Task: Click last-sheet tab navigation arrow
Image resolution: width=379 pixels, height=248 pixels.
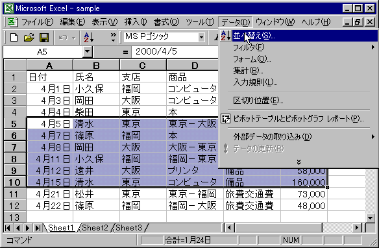Action: [38, 228]
